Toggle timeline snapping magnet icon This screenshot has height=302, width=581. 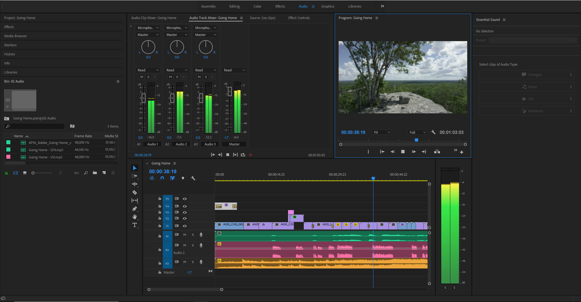(x=162, y=178)
